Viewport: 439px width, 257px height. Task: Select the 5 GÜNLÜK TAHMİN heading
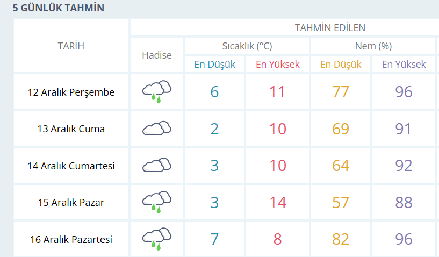point(58,8)
